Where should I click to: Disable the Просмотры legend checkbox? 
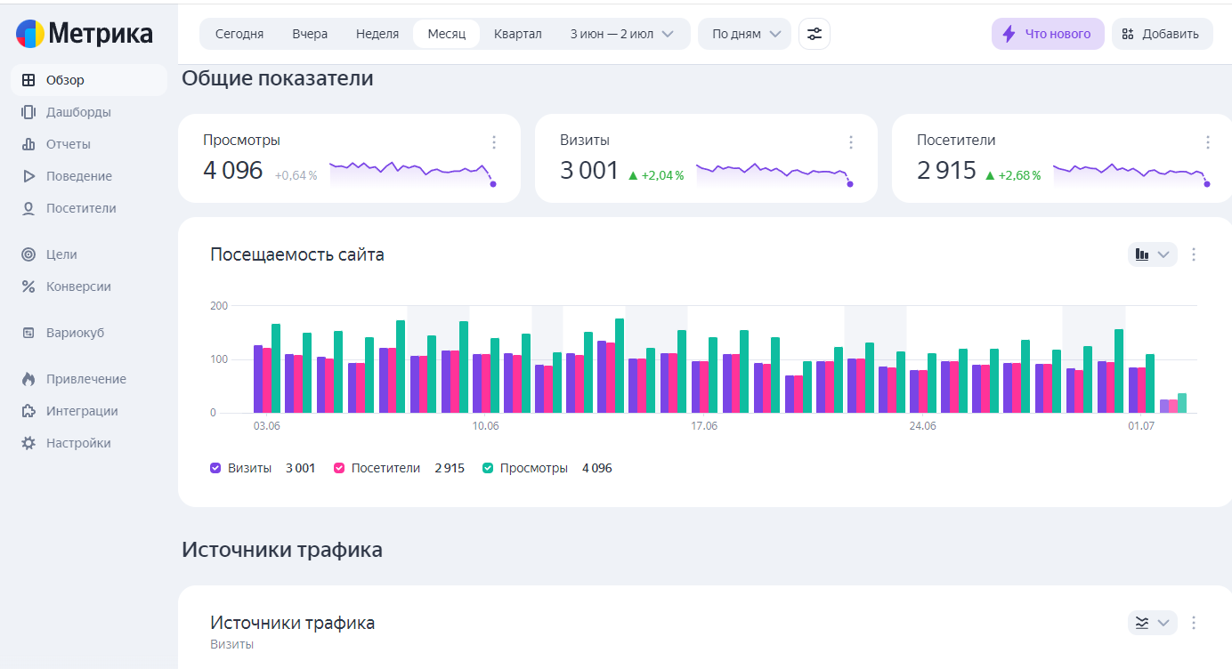(x=488, y=467)
